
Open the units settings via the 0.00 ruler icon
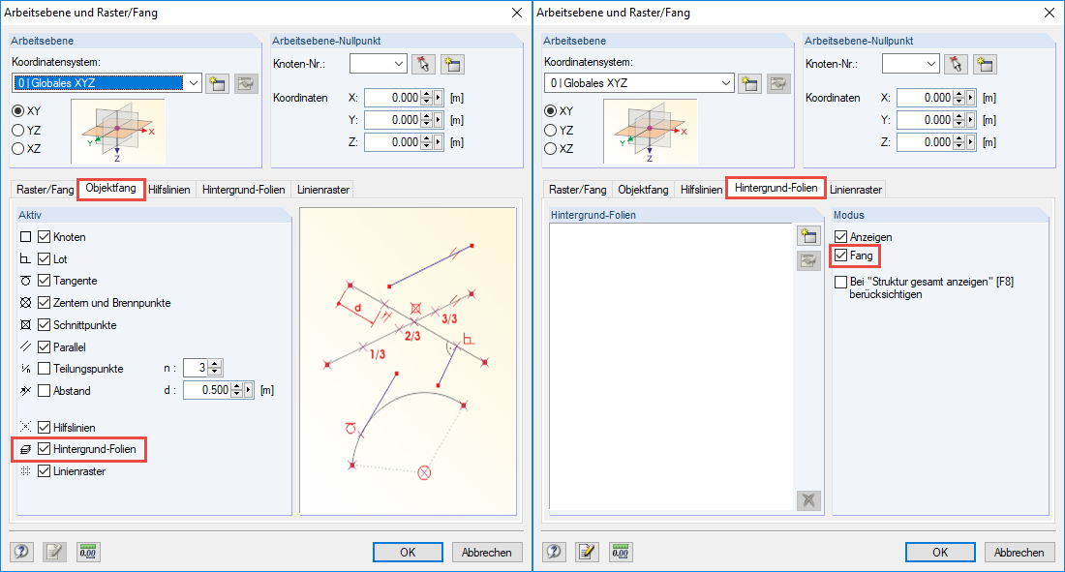[87, 552]
